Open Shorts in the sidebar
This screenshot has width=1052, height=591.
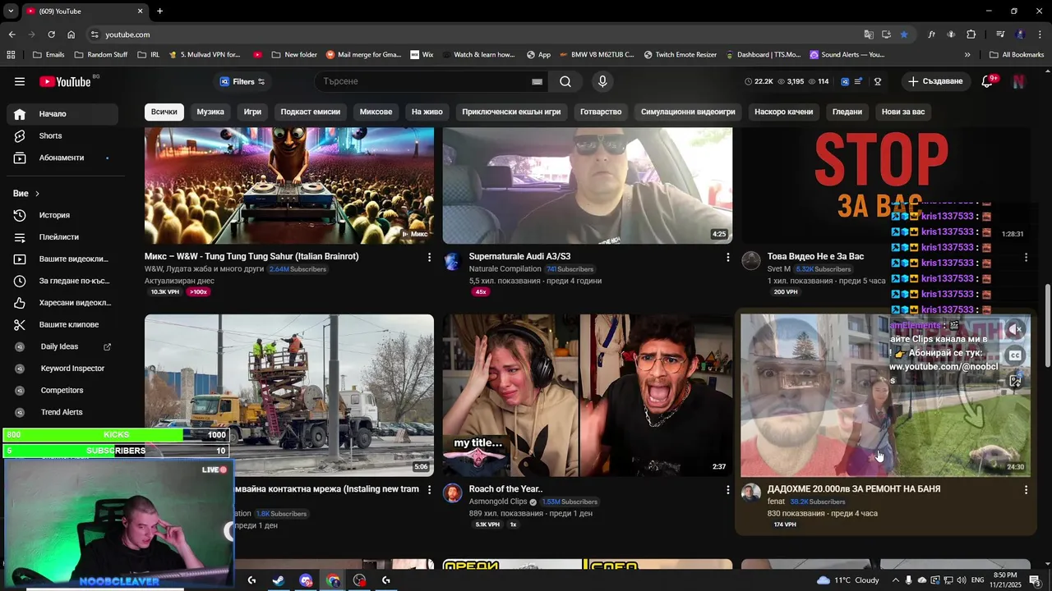tap(62, 136)
